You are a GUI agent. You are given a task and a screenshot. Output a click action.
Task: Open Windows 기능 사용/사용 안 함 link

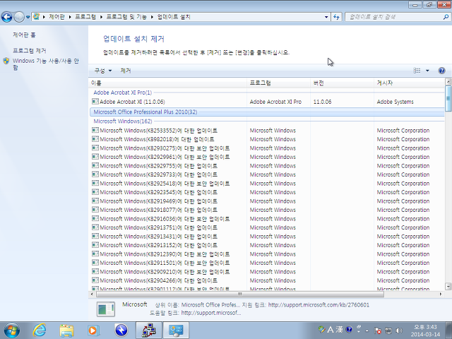(x=45, y=64)
